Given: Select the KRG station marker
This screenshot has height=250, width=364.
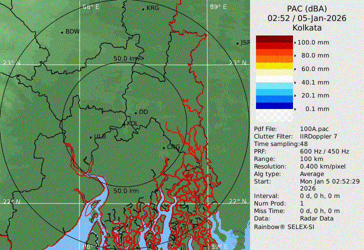Looking at the screenshot, I should [x=143, y=9].
